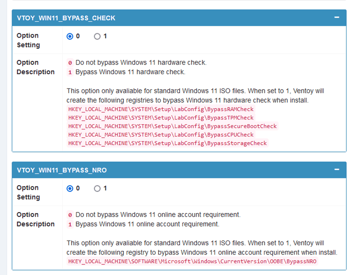This screenshot has height=275, width=348.
Task: Click the BypassTPMCheck registry key text
Action: [161, 118]
